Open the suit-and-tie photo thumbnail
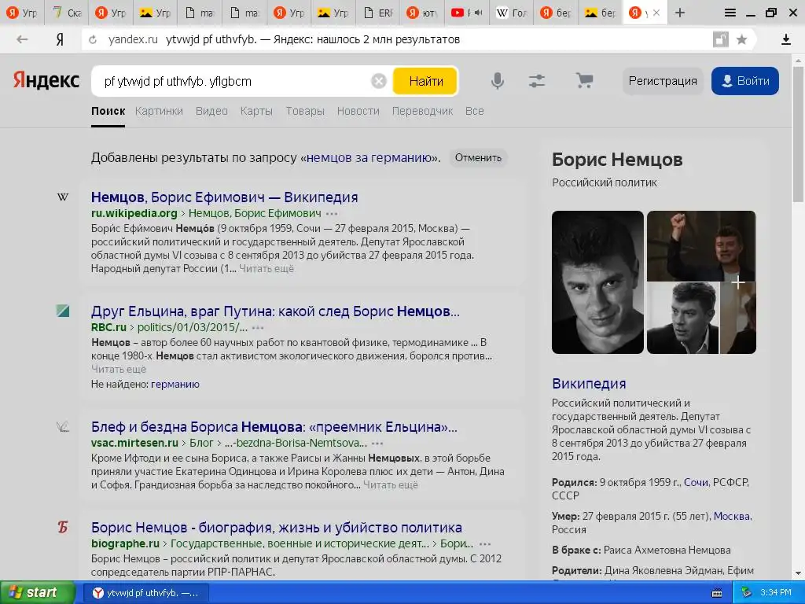Image resolution: width=805 pixels, height=604 pixels. tap(682, 319)
